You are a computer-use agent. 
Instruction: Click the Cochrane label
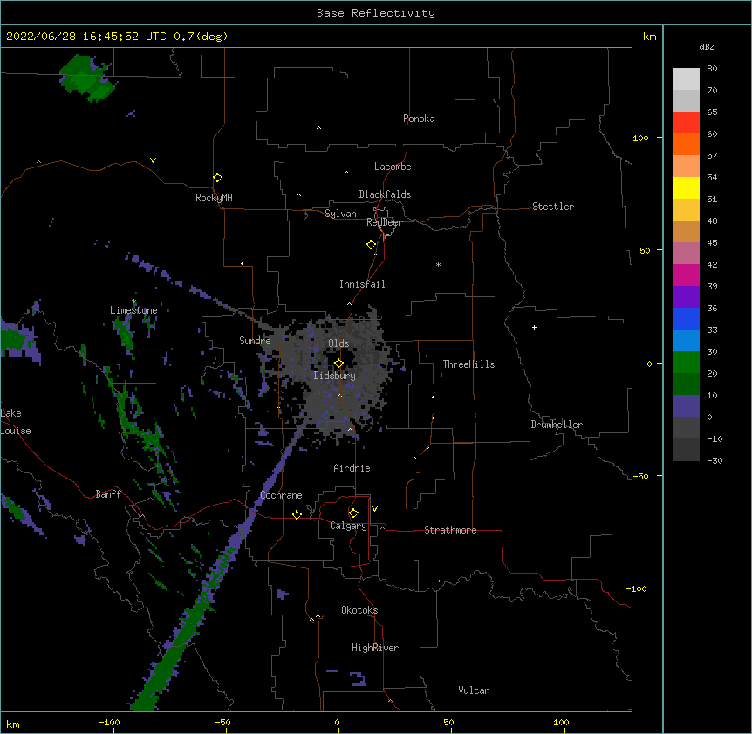tap(281, 495)
